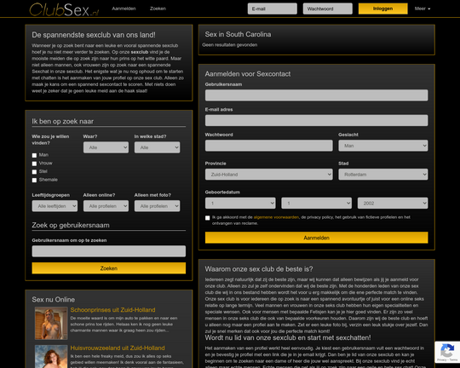Go to Aanmelden in top navigation
Image resolution: width=460 pixels, height=368 pixels.
(x=124, y=9)
